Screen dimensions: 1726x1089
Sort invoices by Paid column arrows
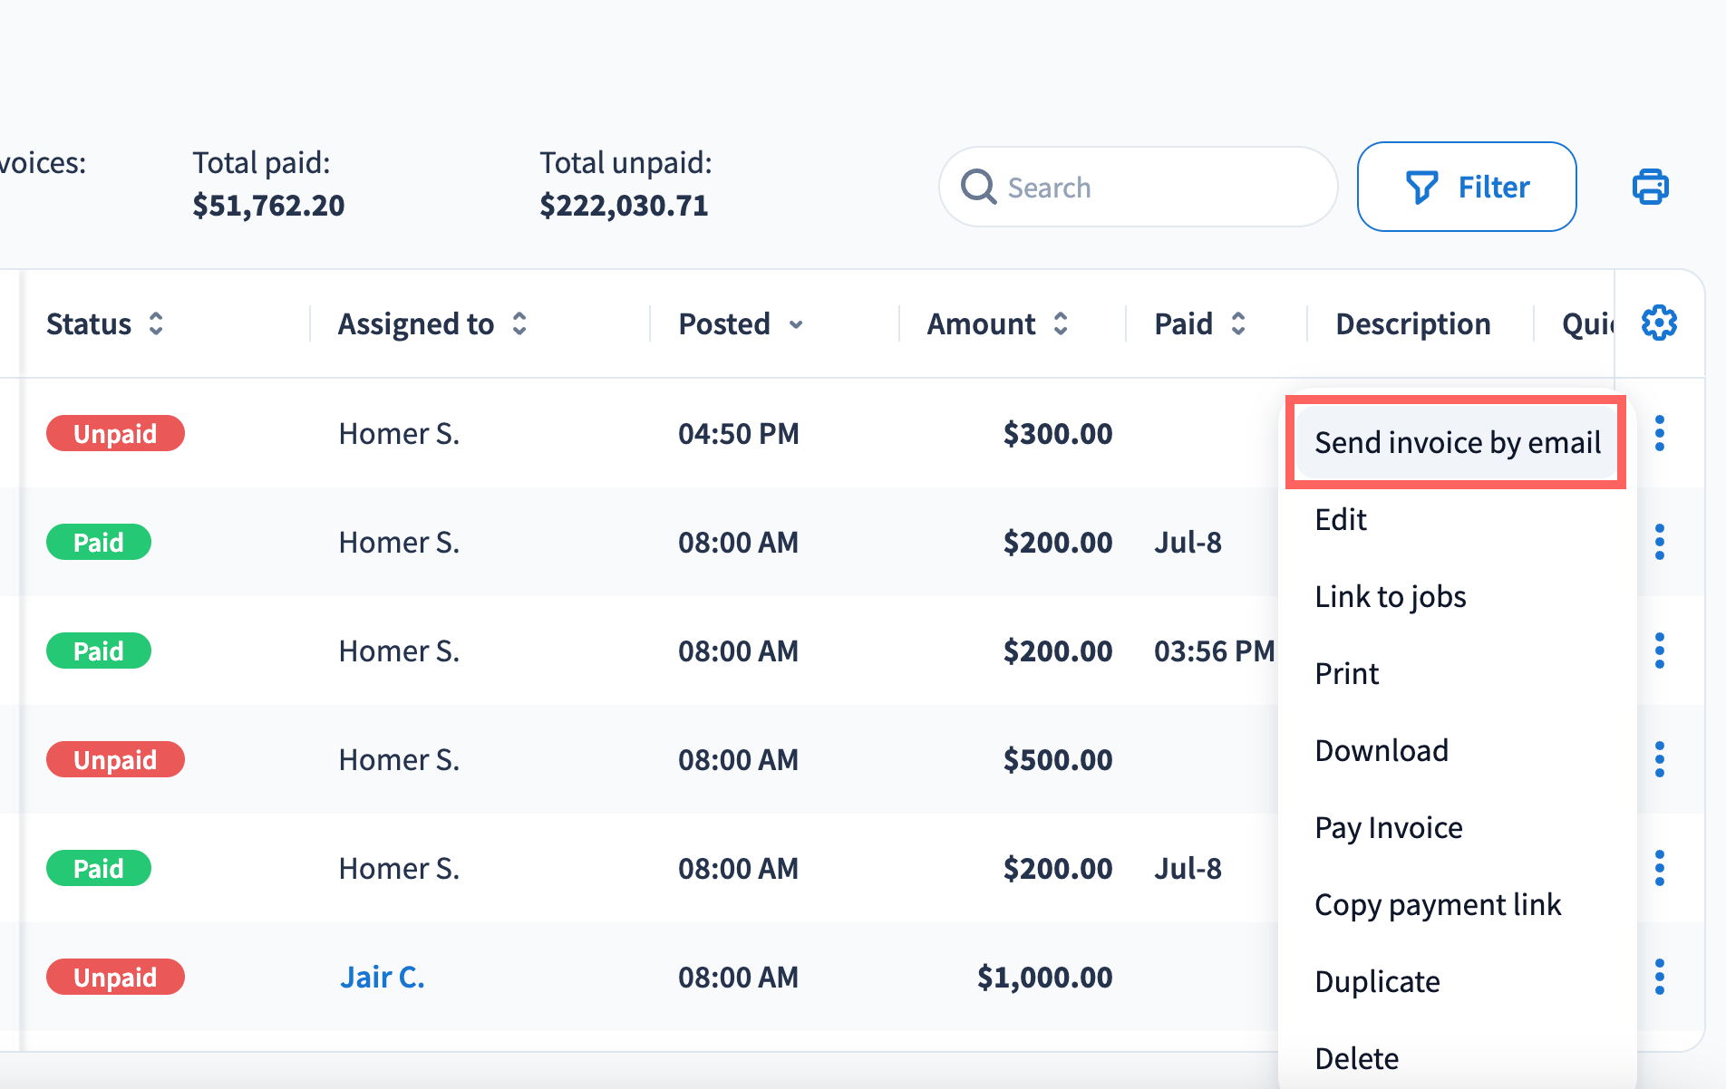tap(1238, 323)
